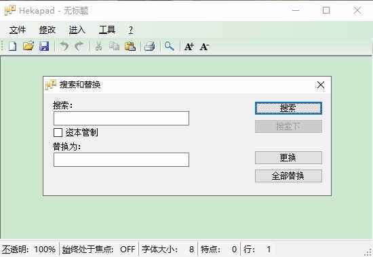Click the 全部替换 button

(288, 176)
